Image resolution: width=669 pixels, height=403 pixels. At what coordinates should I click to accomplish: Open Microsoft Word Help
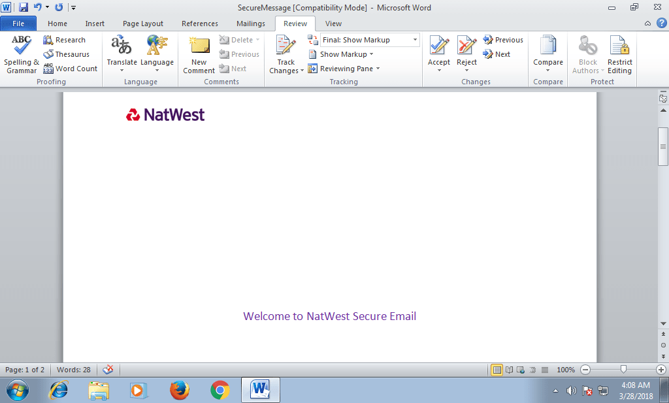[661, 23]
